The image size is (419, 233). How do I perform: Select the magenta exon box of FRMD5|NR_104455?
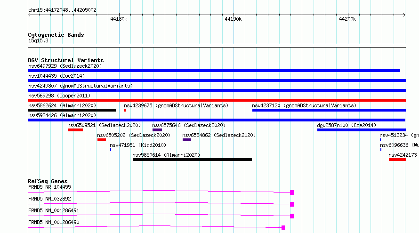tap(292, 193)
